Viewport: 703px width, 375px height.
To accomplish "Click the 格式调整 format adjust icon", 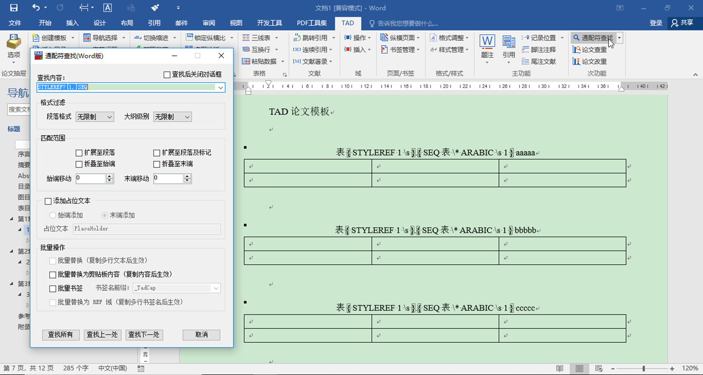I will 433,38.
